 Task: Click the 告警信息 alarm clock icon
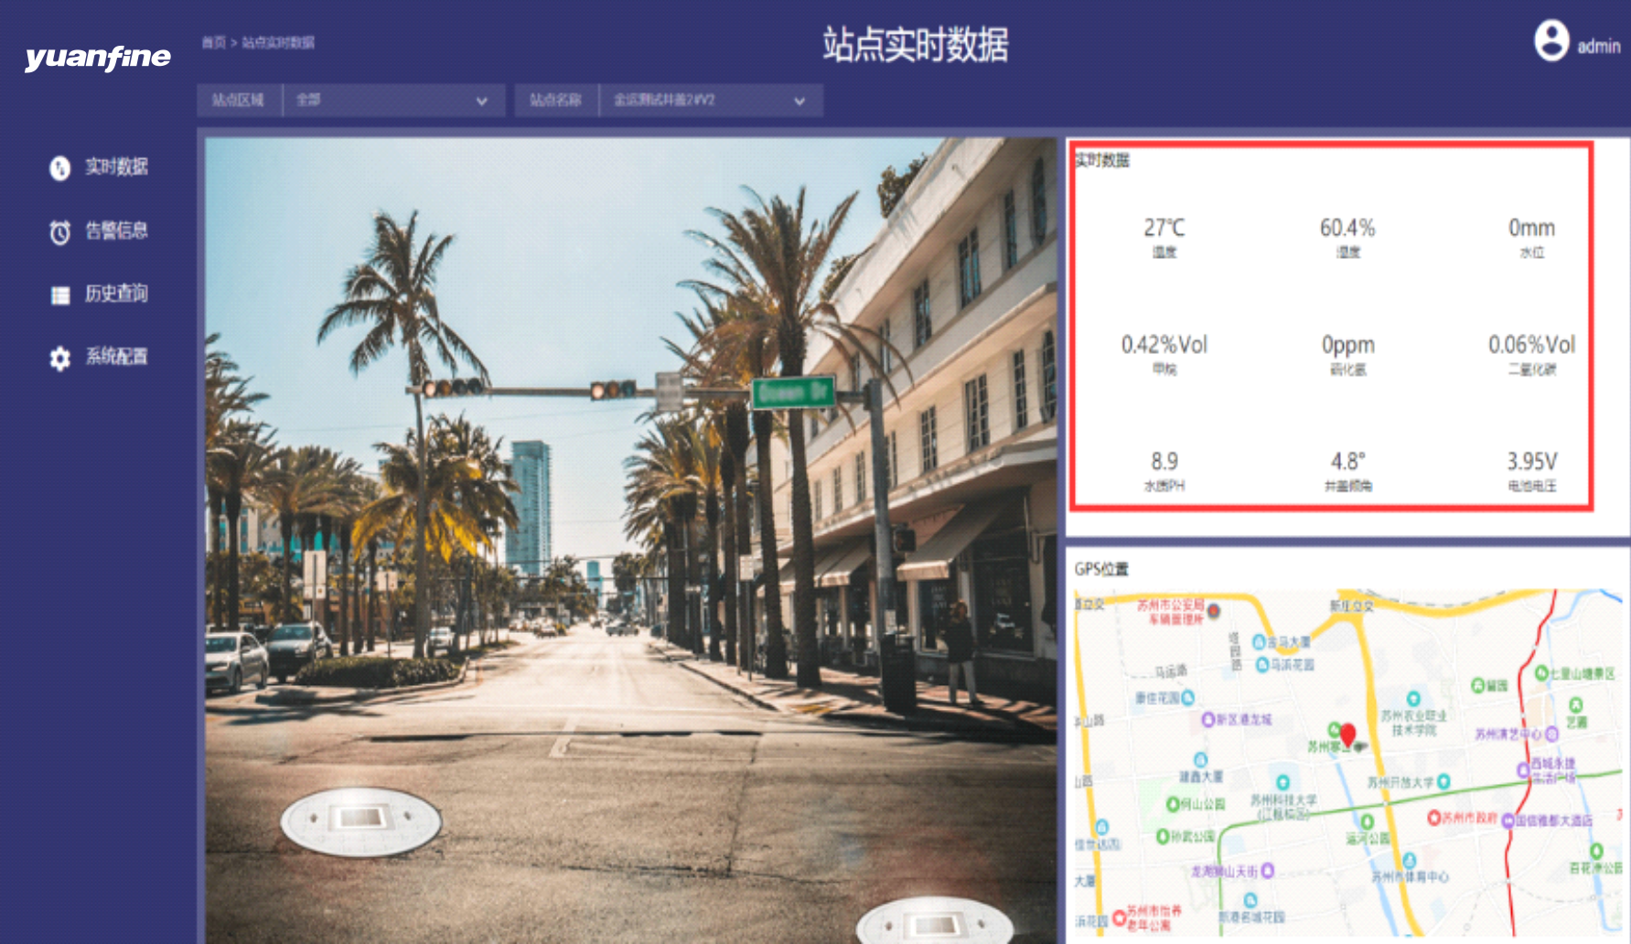59,232
